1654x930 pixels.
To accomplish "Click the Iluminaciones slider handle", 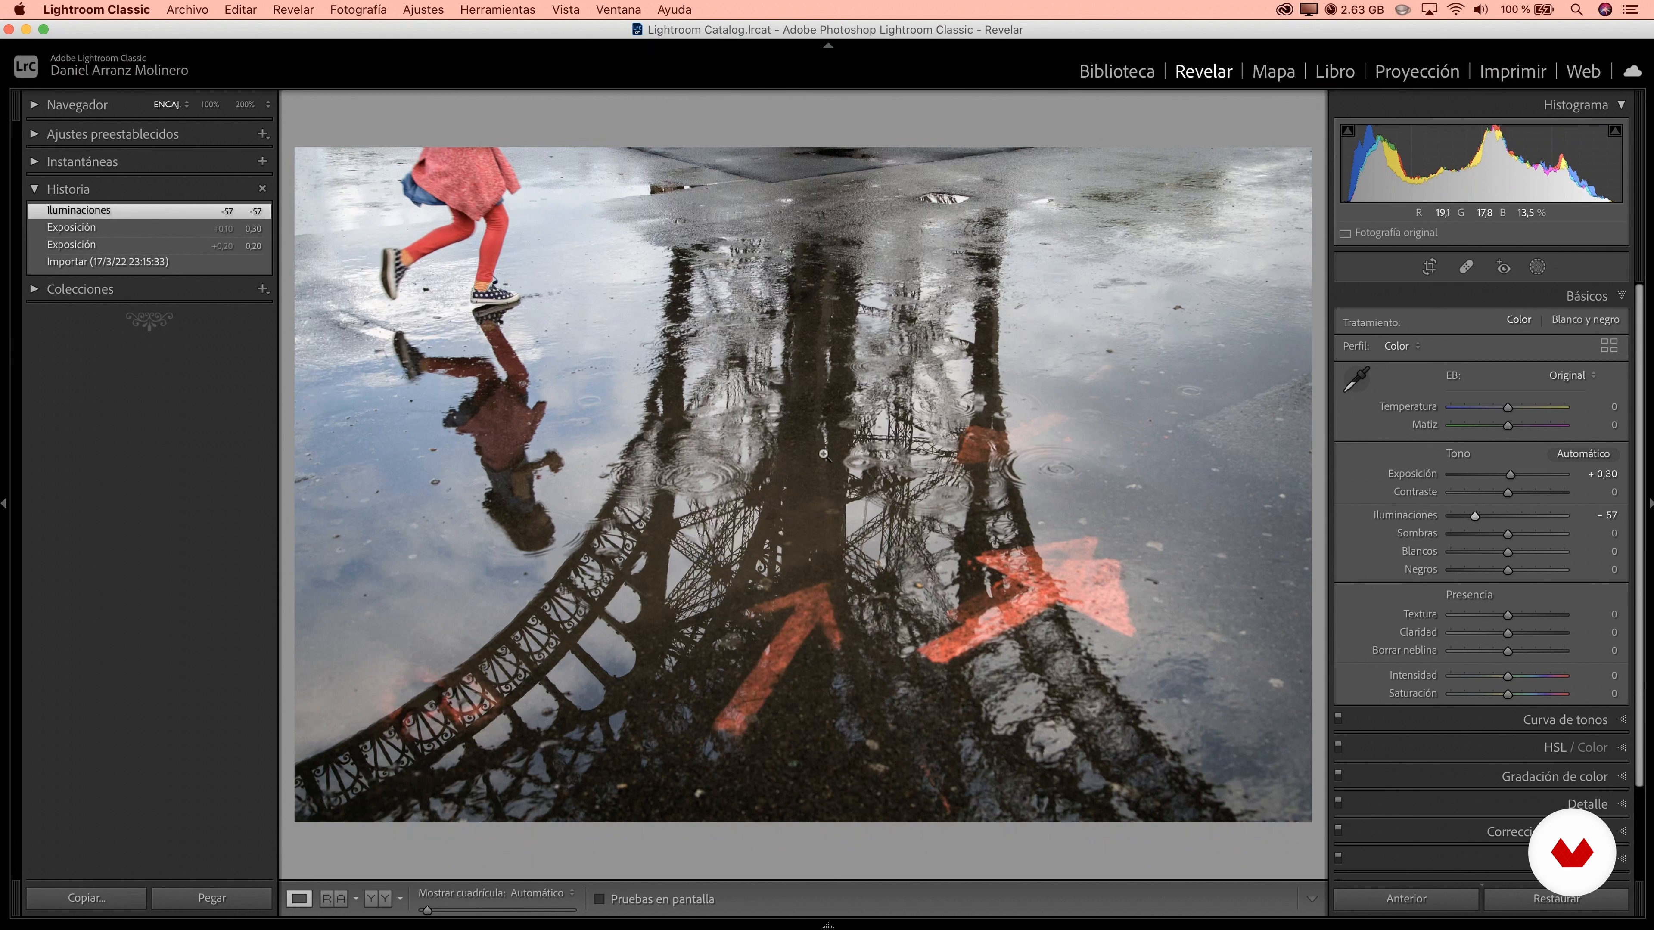I will pos(1475,515).
